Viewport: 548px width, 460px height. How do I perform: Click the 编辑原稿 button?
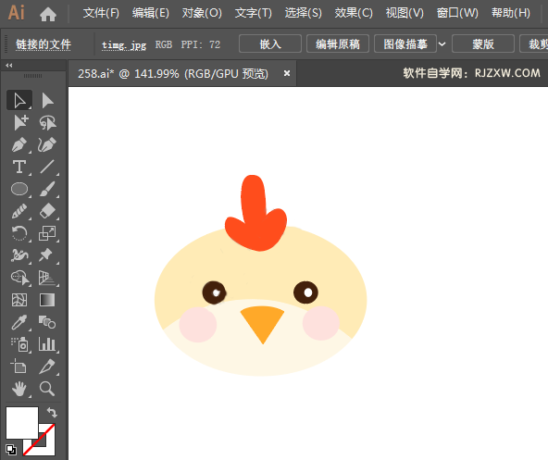(x=338, y=44)
